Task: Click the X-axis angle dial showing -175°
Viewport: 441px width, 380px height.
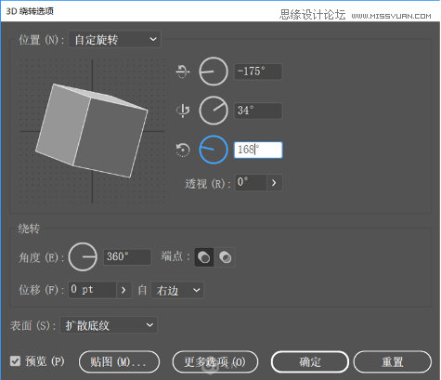Action: click(214, 72)
